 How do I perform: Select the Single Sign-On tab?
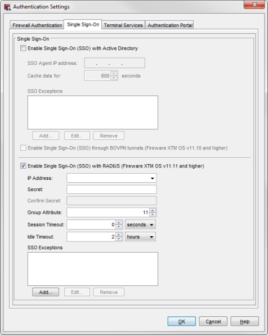pos(83,25)
